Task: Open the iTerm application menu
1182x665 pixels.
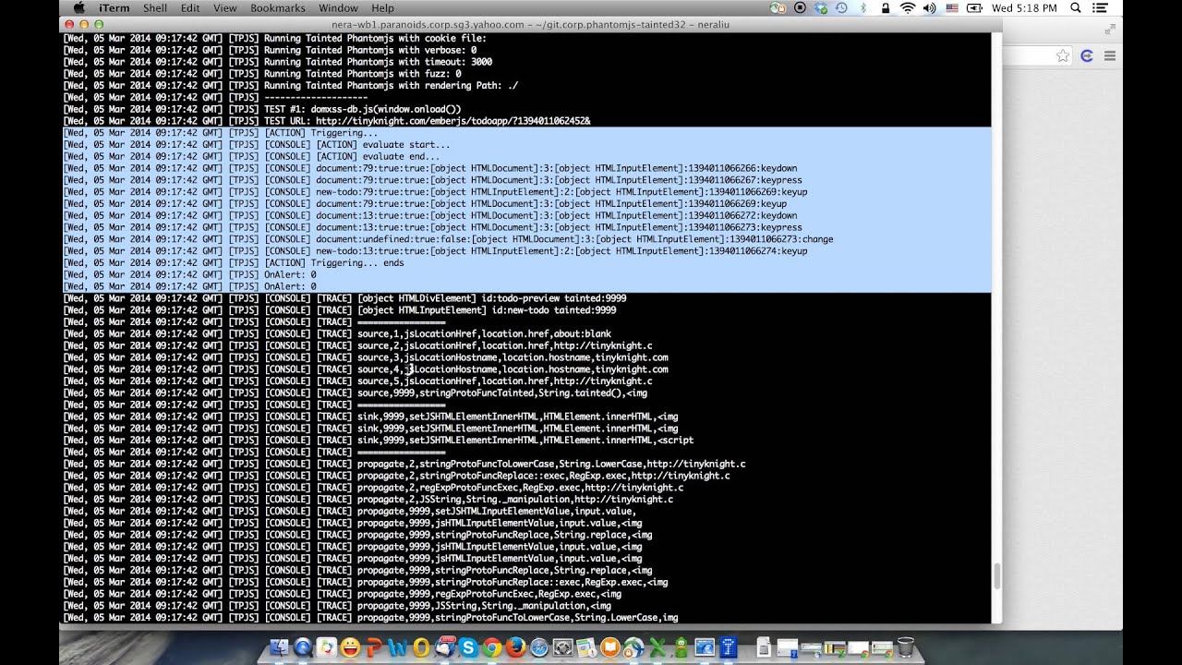Action: point(115,7)
